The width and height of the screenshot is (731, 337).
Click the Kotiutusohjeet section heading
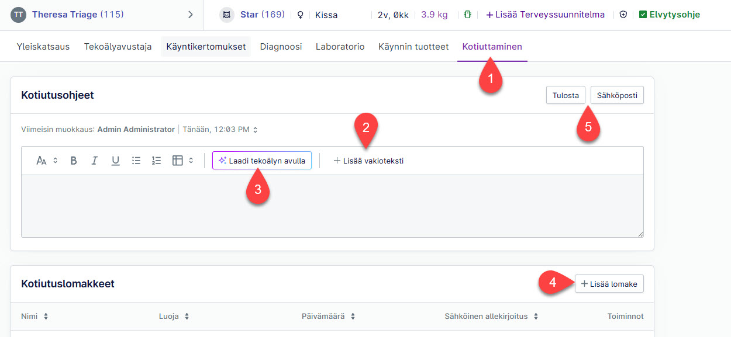(57, 95)
